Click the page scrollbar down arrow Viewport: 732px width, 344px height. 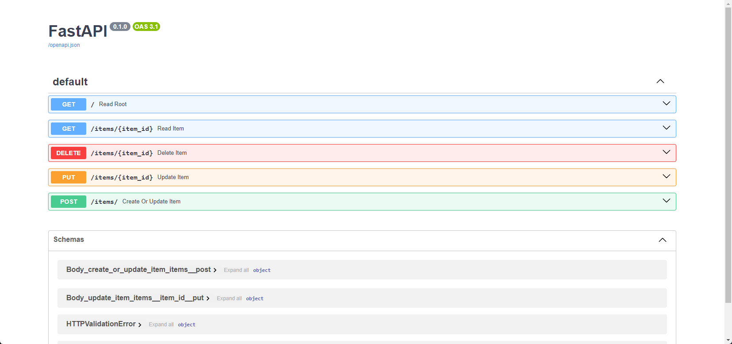coord(728,340)
